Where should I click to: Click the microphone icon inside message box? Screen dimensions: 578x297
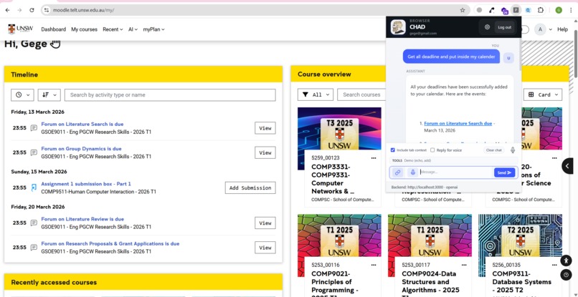coord(413,172)
